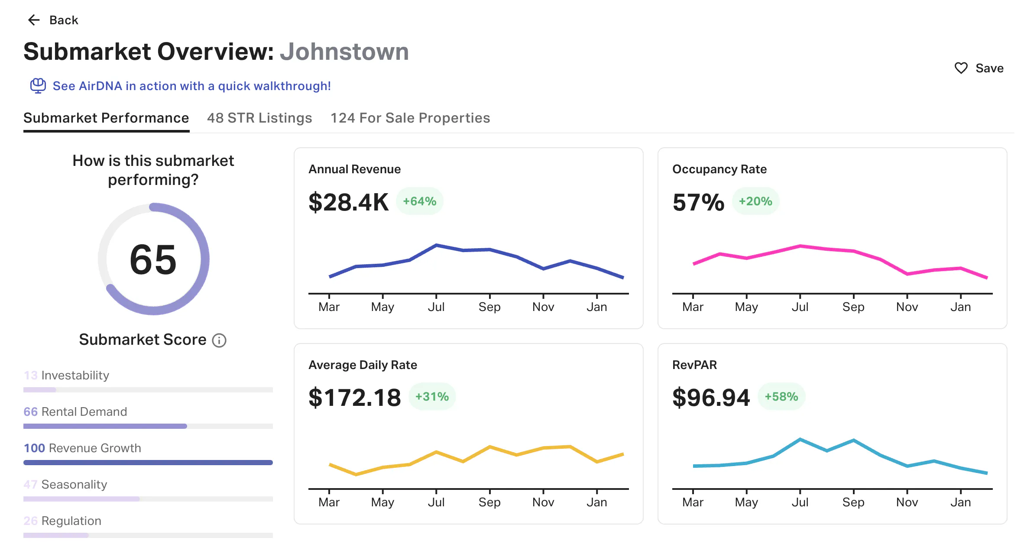Click the Occupancy Rate card title
The image size is (1024, 557).
[719, 169]
